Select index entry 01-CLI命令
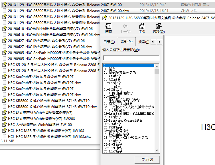The image size is (215, 165). point(112,86)
